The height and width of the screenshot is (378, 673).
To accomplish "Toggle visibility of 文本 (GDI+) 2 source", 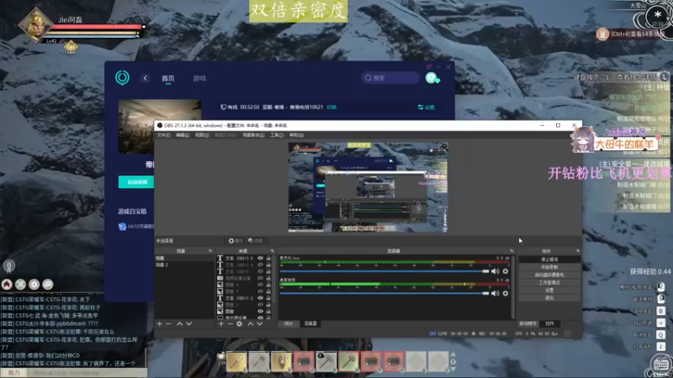I will tap(261, 298).
